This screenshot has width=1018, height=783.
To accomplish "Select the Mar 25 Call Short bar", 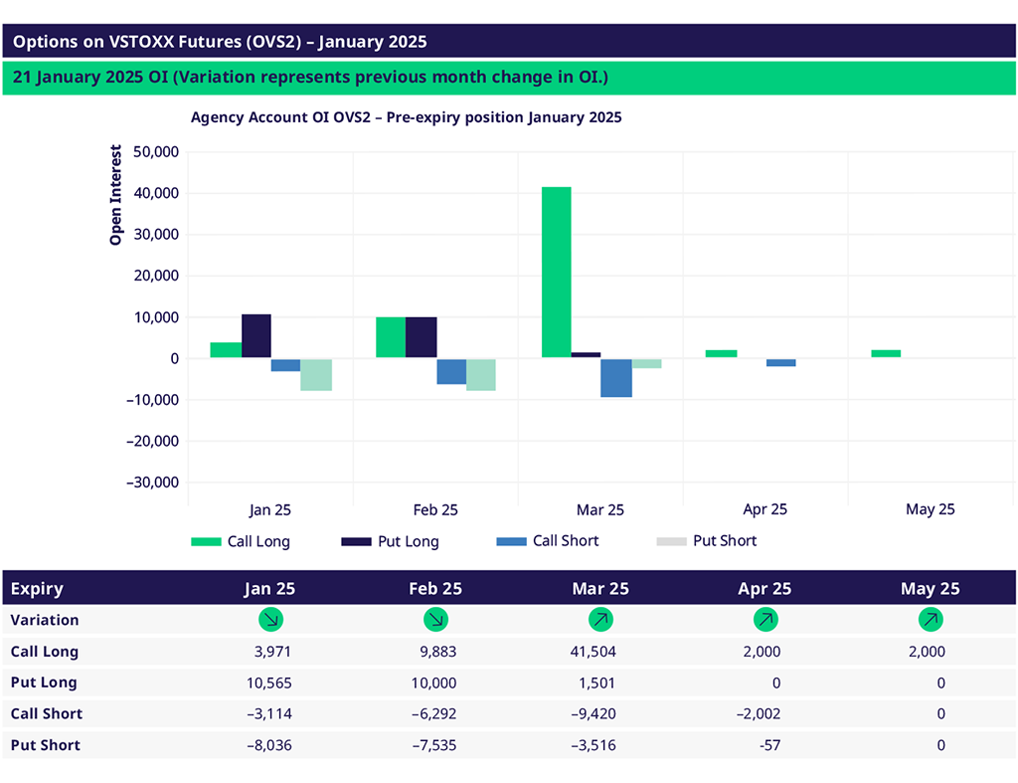I will coord(616,378).
